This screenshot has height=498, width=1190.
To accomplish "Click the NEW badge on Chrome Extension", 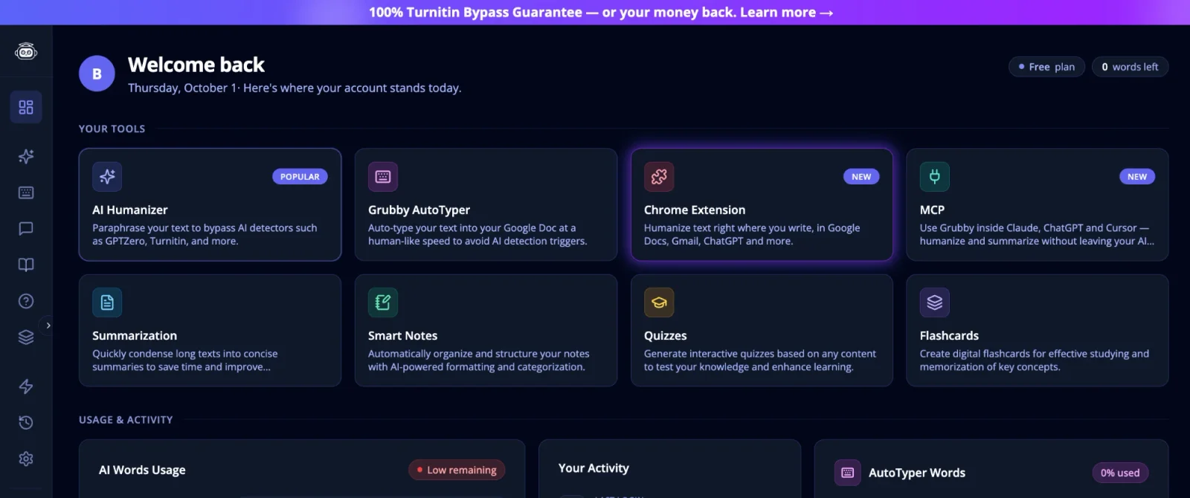I will point(861,177).
